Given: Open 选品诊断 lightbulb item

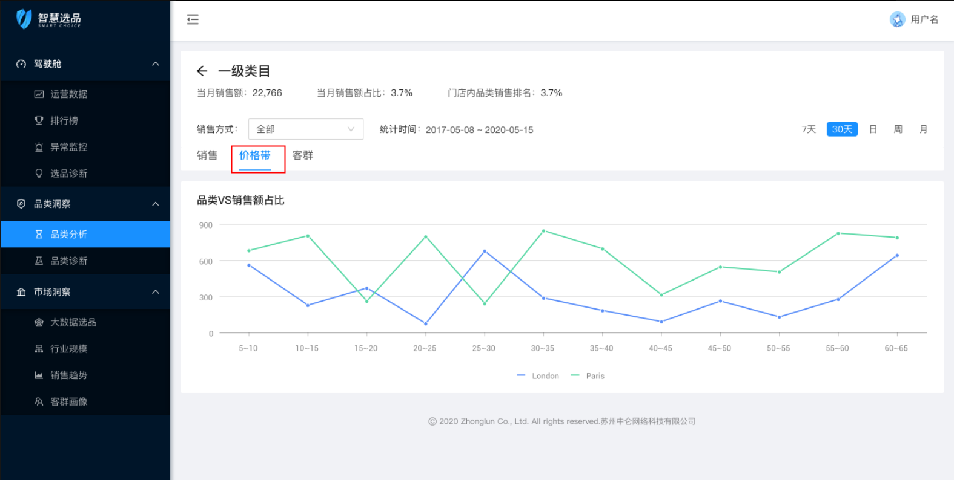Looking at the screenshot, I should [x=68, y=174].
